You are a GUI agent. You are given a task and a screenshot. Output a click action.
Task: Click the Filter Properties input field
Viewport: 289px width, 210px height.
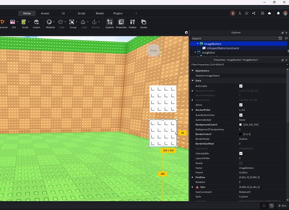click(238, 65)
